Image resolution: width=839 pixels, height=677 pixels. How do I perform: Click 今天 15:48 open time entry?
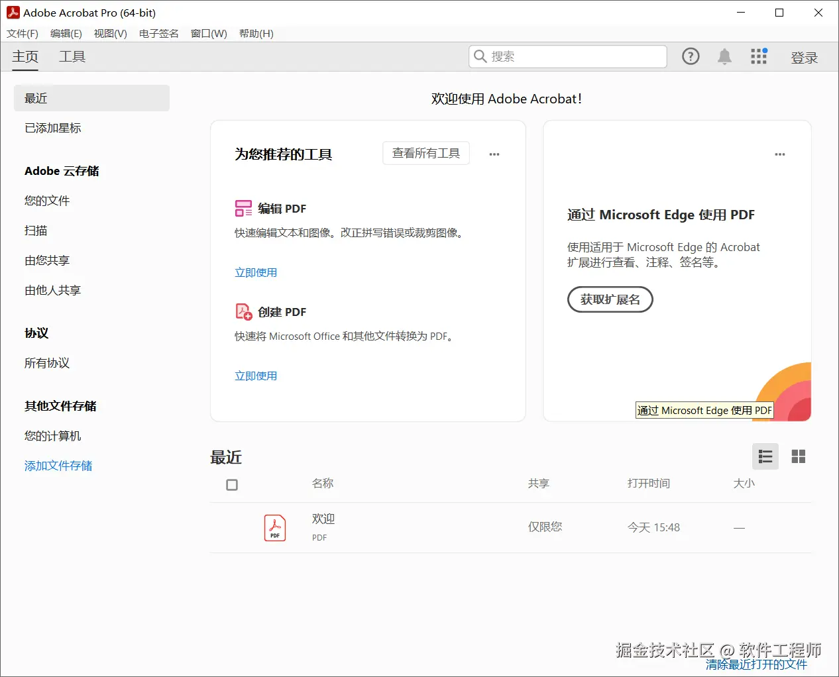(653, 527)
